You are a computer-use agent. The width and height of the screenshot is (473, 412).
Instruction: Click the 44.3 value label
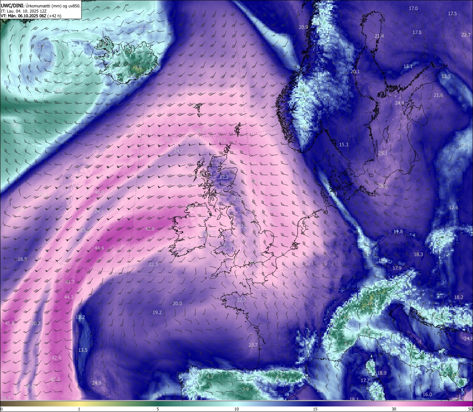point(69,297)
